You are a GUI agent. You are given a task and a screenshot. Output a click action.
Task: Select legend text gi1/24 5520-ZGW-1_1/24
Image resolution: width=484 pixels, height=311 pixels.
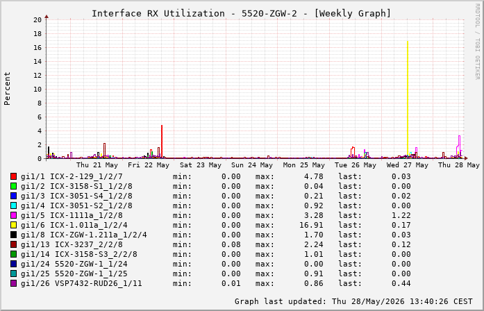click(x=74, y=264)
